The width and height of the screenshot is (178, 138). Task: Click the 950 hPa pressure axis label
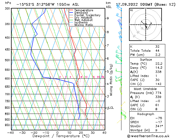[8, 125]
